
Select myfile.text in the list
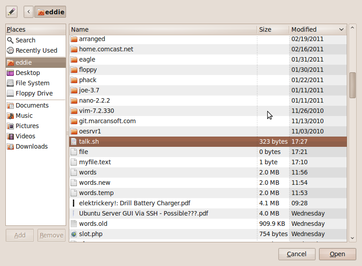[208, 162]
